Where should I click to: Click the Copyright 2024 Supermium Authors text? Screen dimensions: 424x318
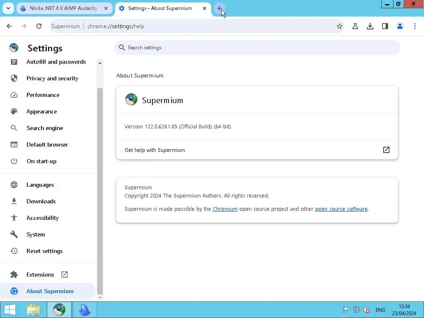tap(197, 196)
